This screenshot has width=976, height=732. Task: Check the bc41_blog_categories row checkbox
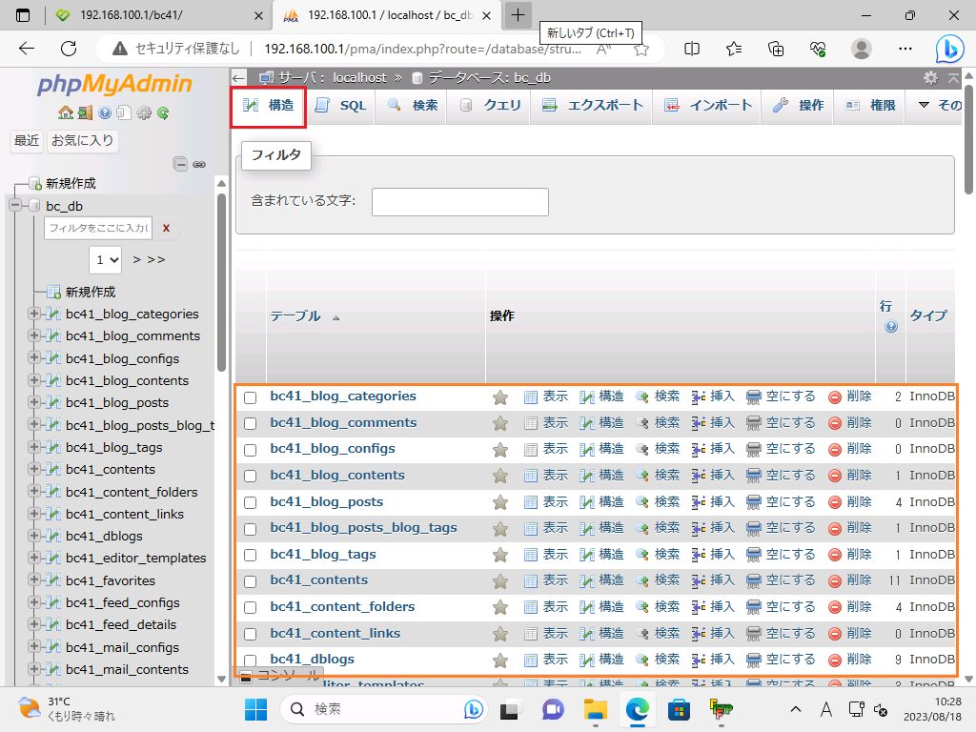pos(251,397)
